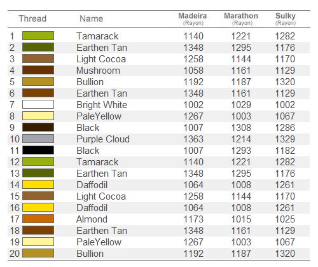318x267 pixels.
Task: Click the Purple Cloud gray swatch
Action: (x=38, y=139)
